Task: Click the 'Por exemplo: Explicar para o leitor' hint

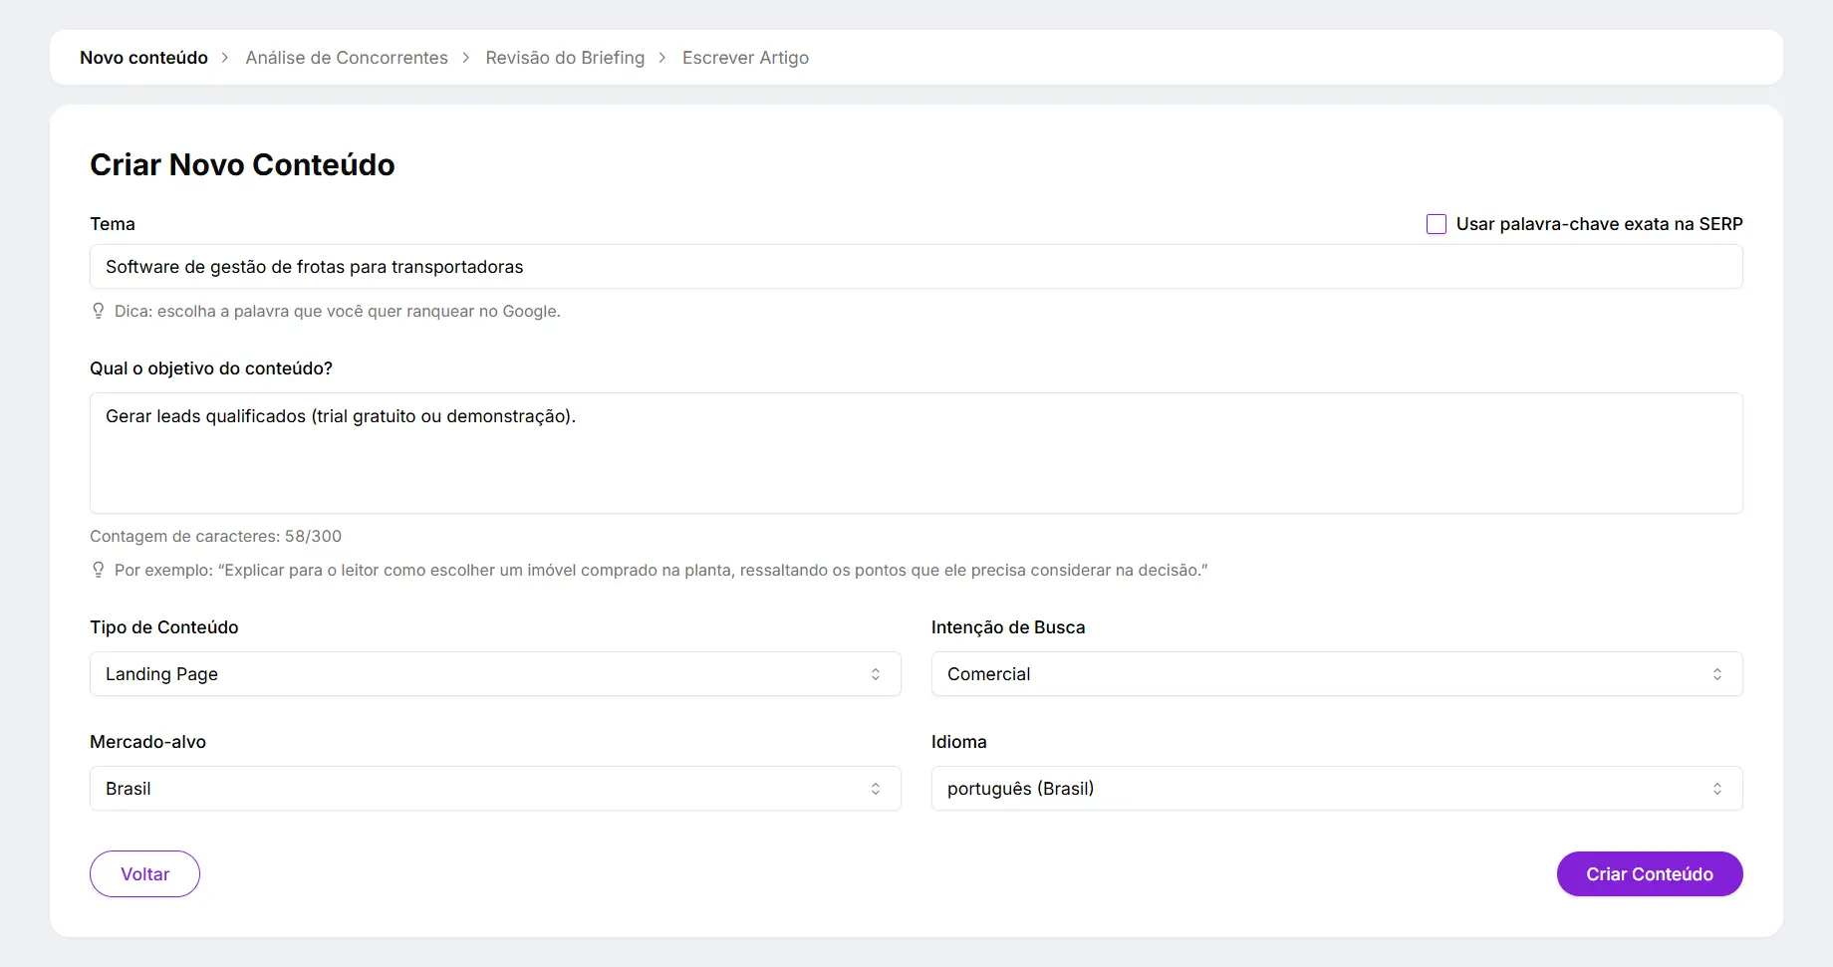Action: pyautogui.click(x=660, y=570)
